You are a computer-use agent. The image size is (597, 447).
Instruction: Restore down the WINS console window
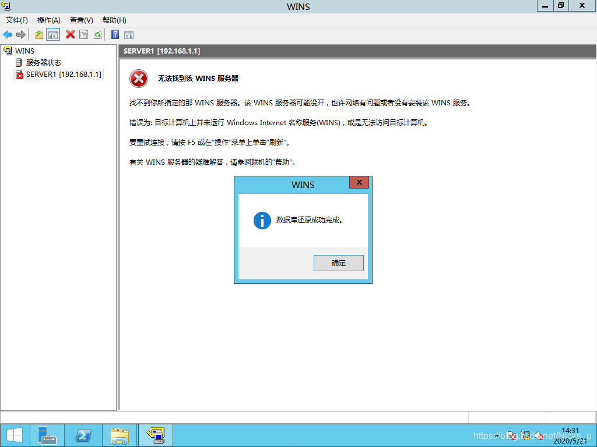560,6
